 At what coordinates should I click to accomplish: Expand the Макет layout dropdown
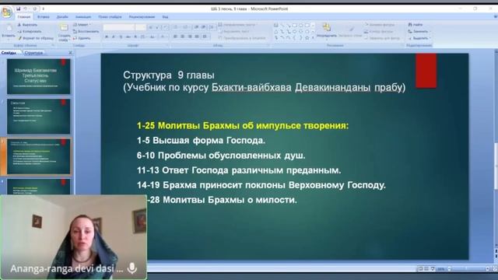pos(82,25)
